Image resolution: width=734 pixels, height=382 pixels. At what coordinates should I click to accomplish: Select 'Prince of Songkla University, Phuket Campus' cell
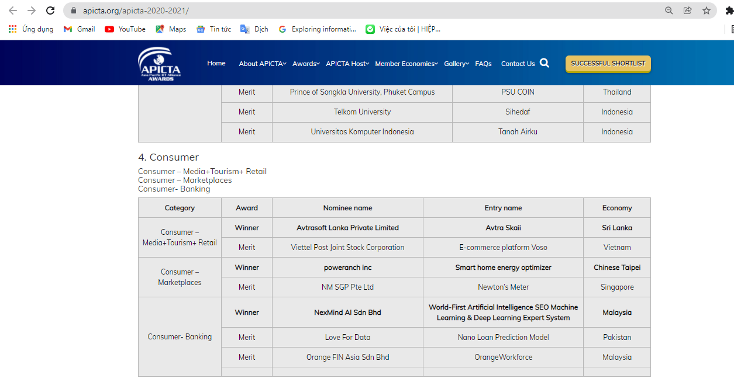click(x=363, y=92)
